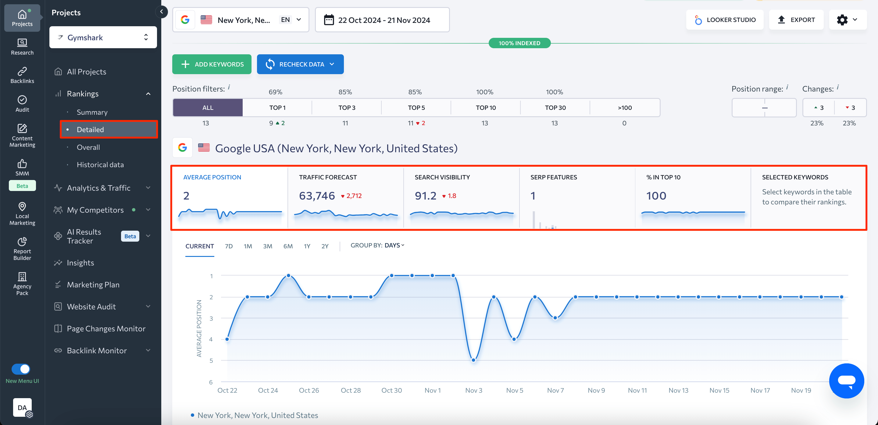
Task: Filter changes by improved positions up 3
Action: click(x=819, y=108)
